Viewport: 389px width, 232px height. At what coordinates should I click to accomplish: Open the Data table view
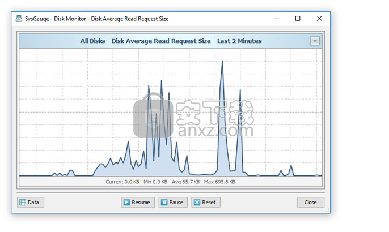[31, 202]
